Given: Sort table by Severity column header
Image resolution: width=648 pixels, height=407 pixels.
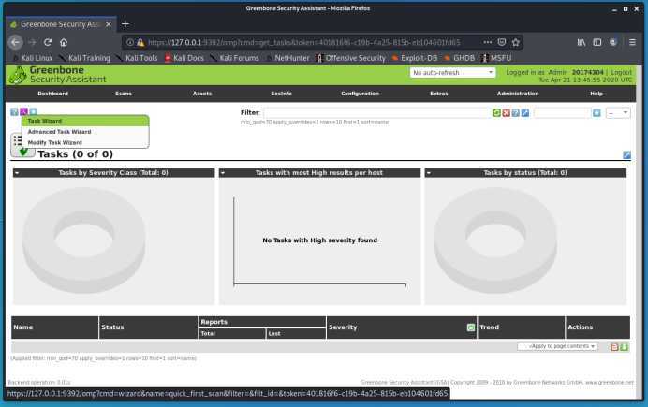Looking at the screenshot, I should point(343,327).
